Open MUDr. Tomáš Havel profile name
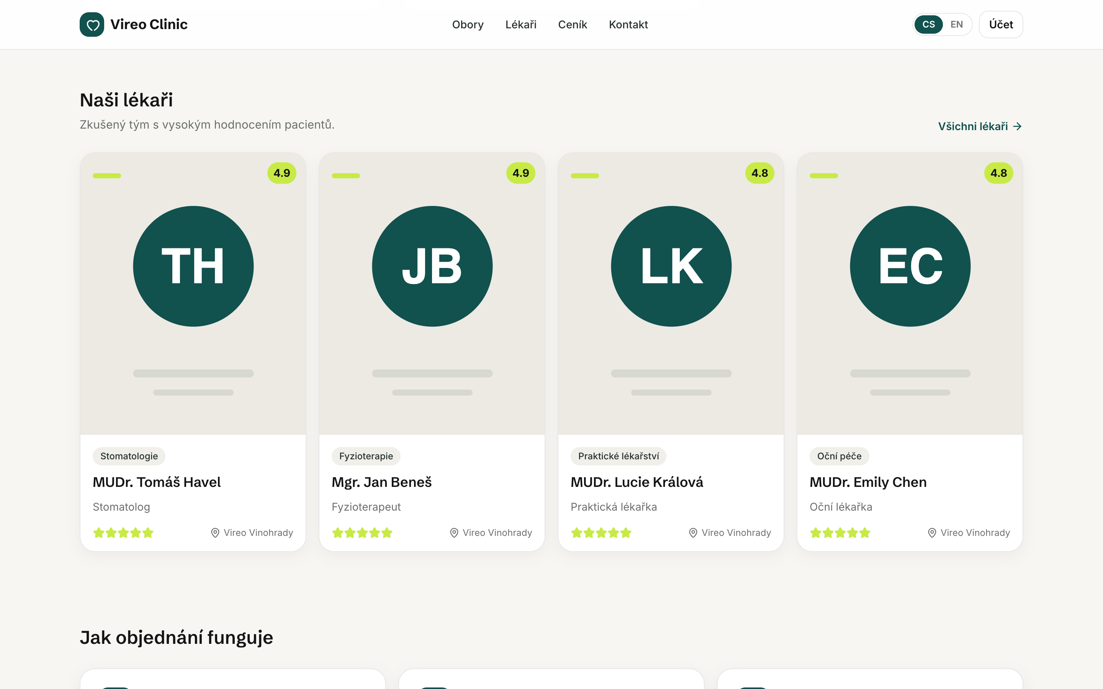Screen dimensions: 1103x689 click(157, 482)
